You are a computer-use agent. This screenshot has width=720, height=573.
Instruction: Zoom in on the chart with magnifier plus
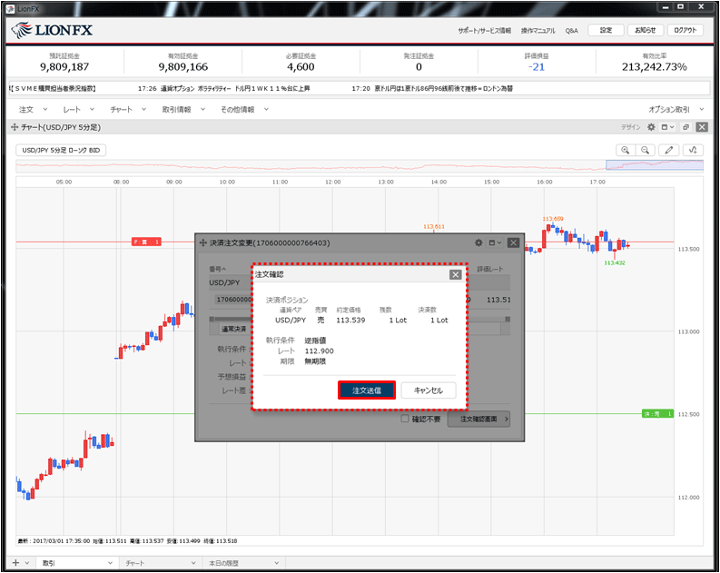[x=625, y=150]
